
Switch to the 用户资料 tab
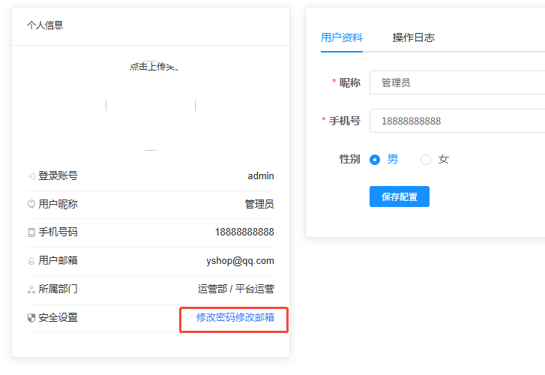(341, 37)
